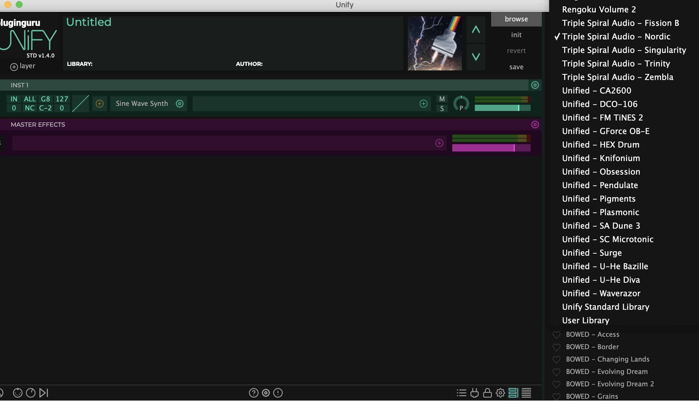This screenshot has width=699, height=401.
Task: Change the G8 high note value
Action: click(x=45, y=99)
